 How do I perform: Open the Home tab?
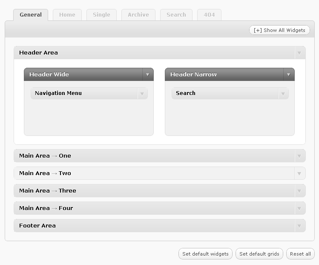67,14
